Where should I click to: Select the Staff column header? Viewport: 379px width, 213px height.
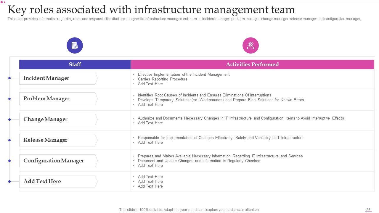coord(75,64)
